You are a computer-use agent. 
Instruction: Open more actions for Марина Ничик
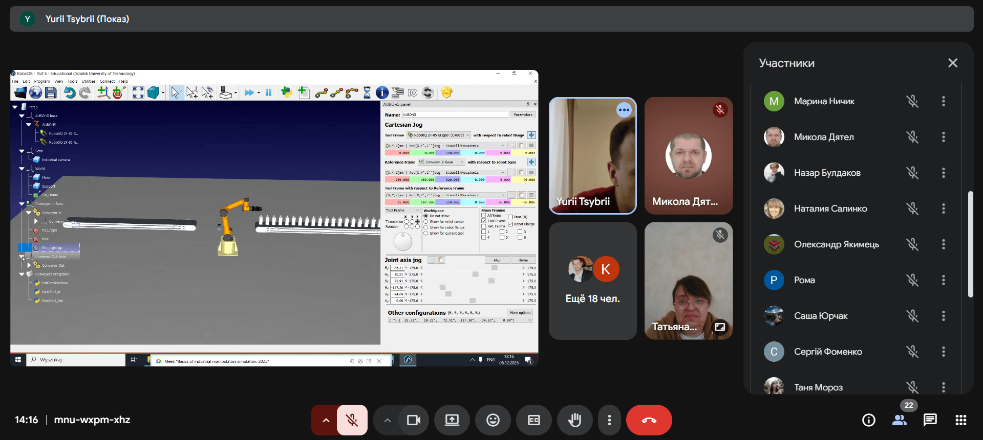tap(943, 101)
